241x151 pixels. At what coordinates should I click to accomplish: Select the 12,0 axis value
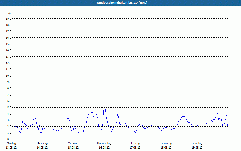tap(9, 63)
